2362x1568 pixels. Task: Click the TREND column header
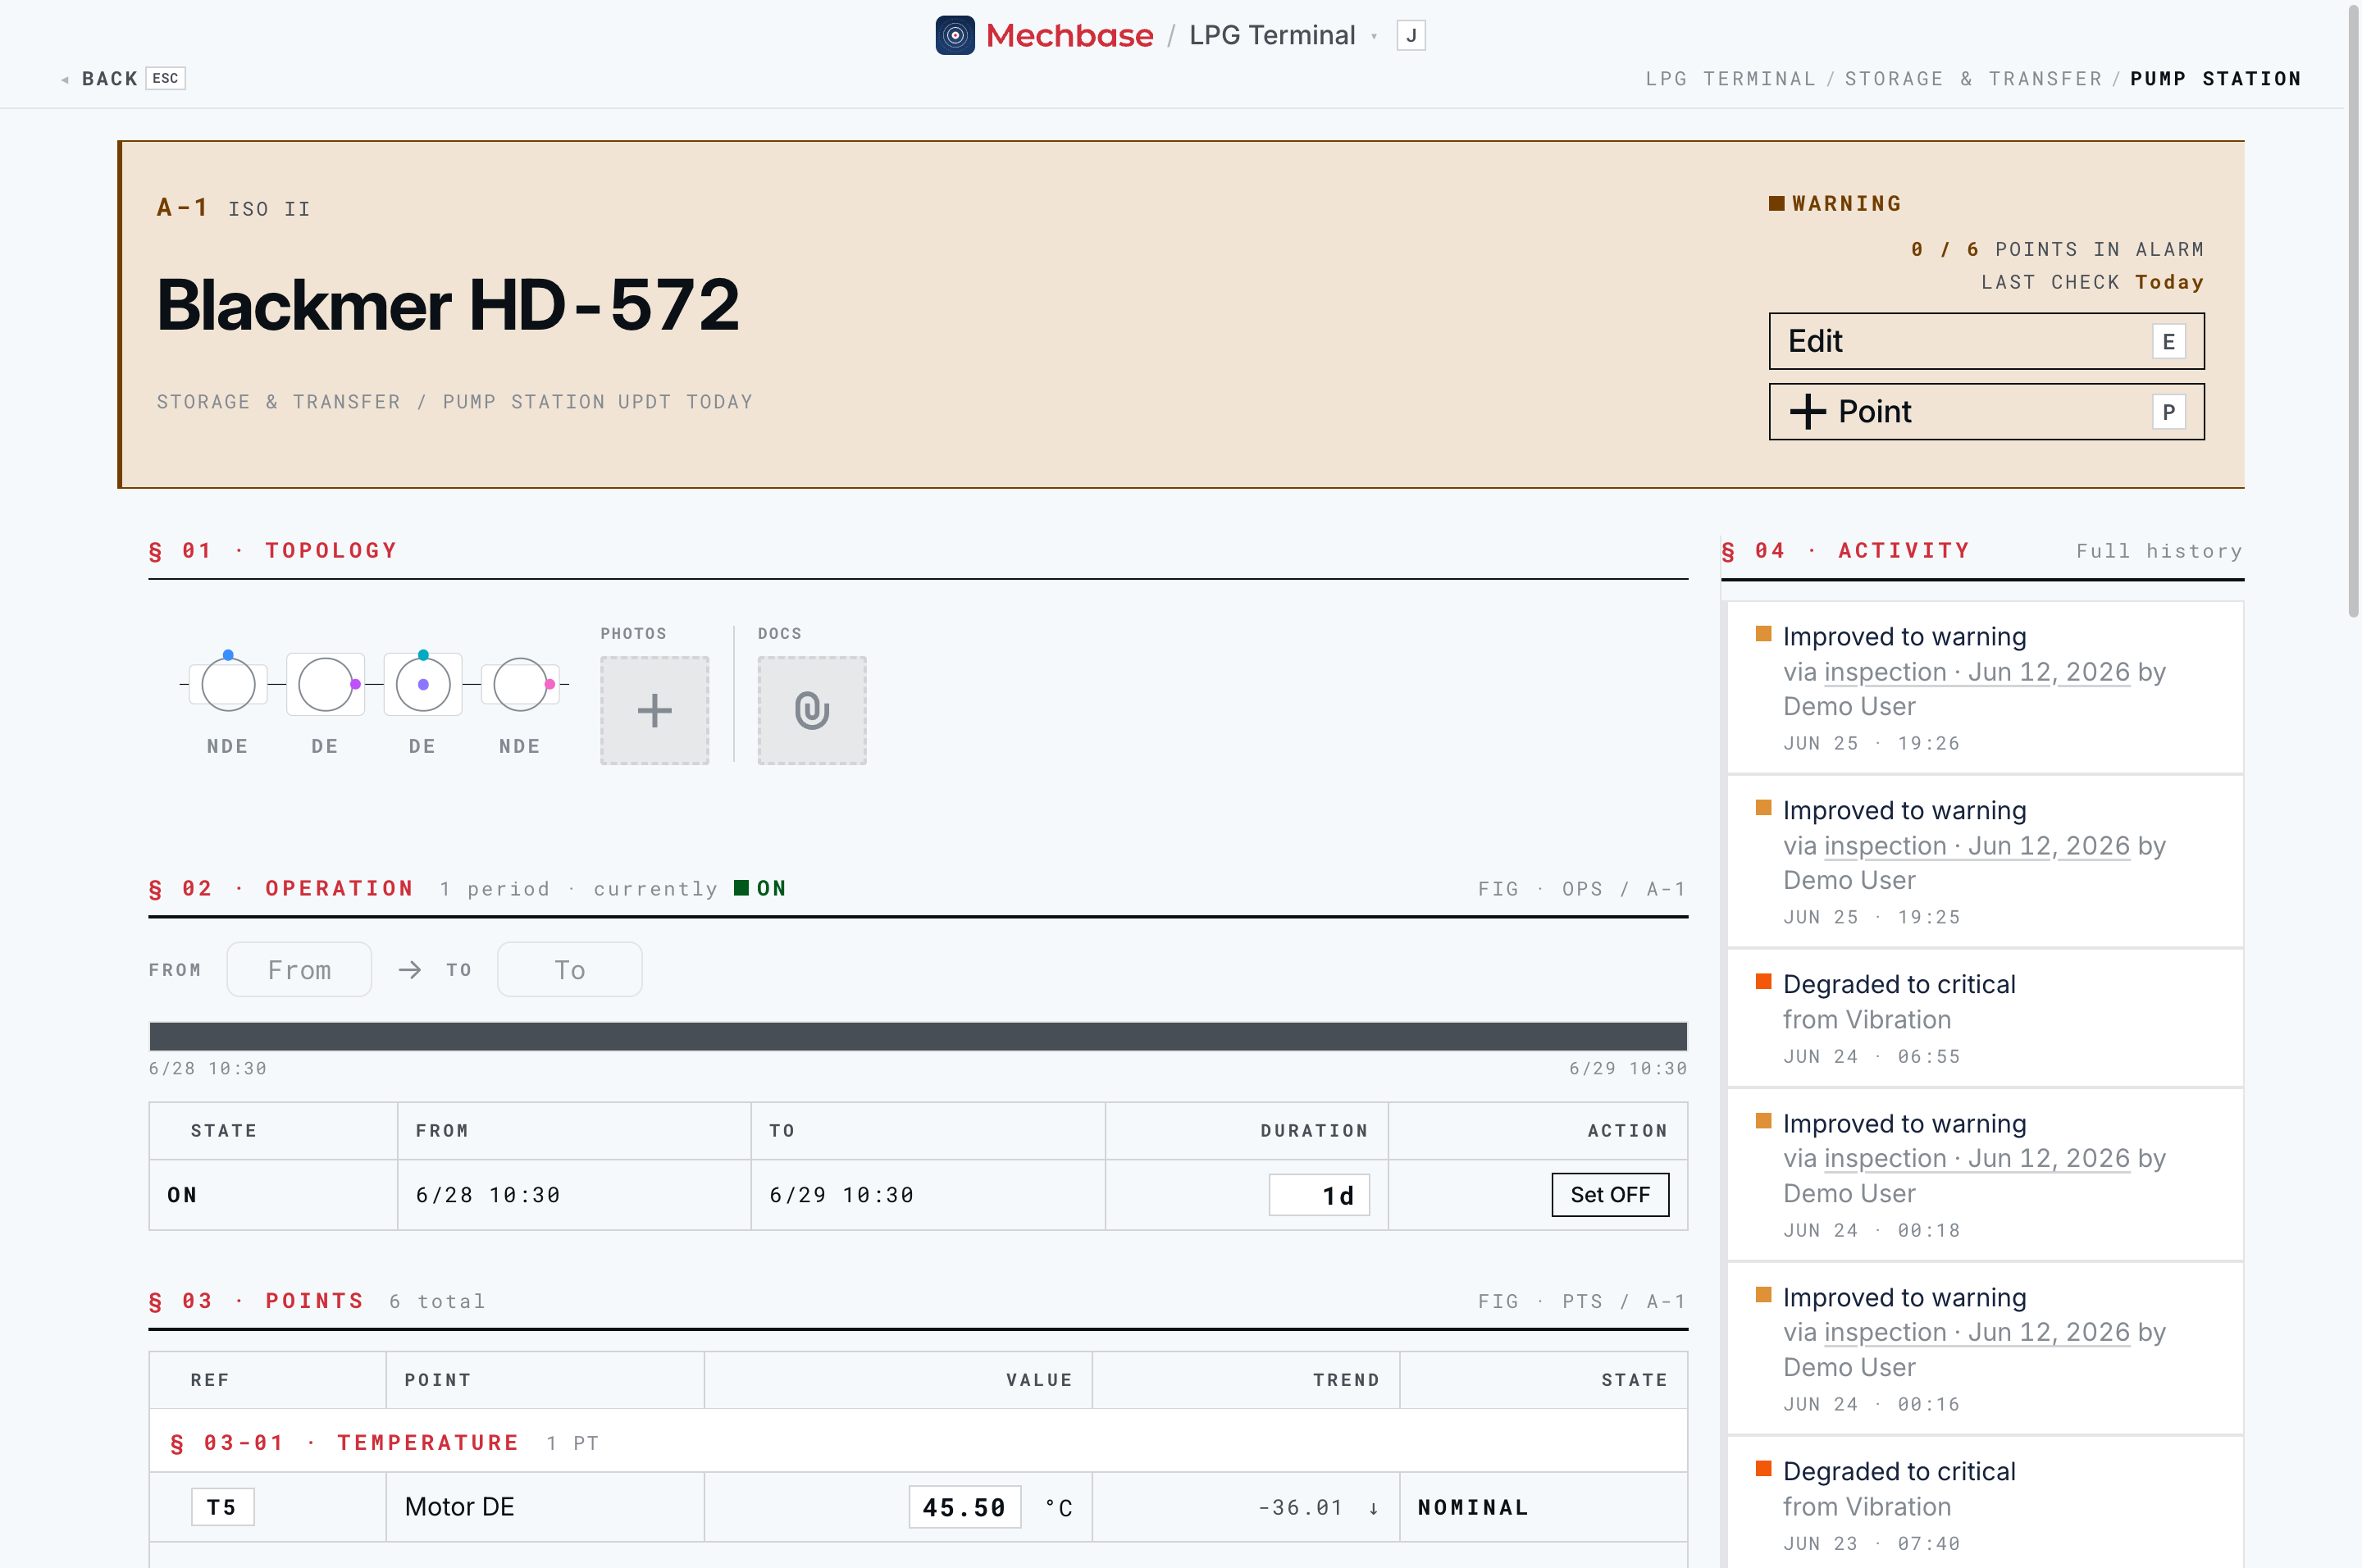point(1346,1380)
